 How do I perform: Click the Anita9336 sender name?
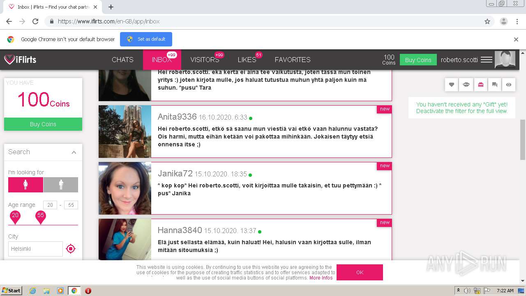(177, 117)
